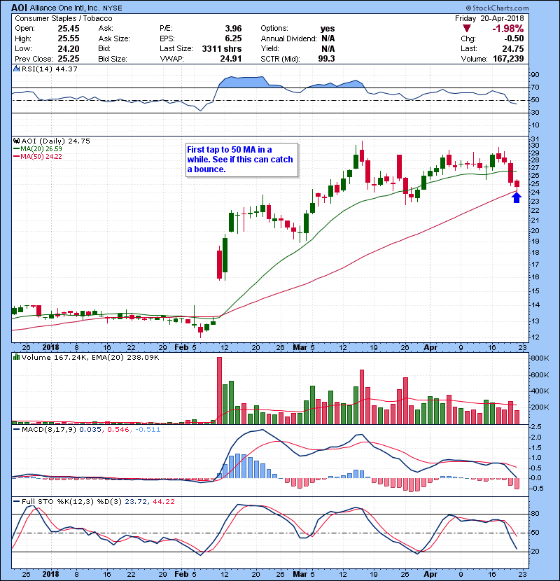Click the Low value 24.20
This screenshot has height=581, width=560.
coord(69,48)
